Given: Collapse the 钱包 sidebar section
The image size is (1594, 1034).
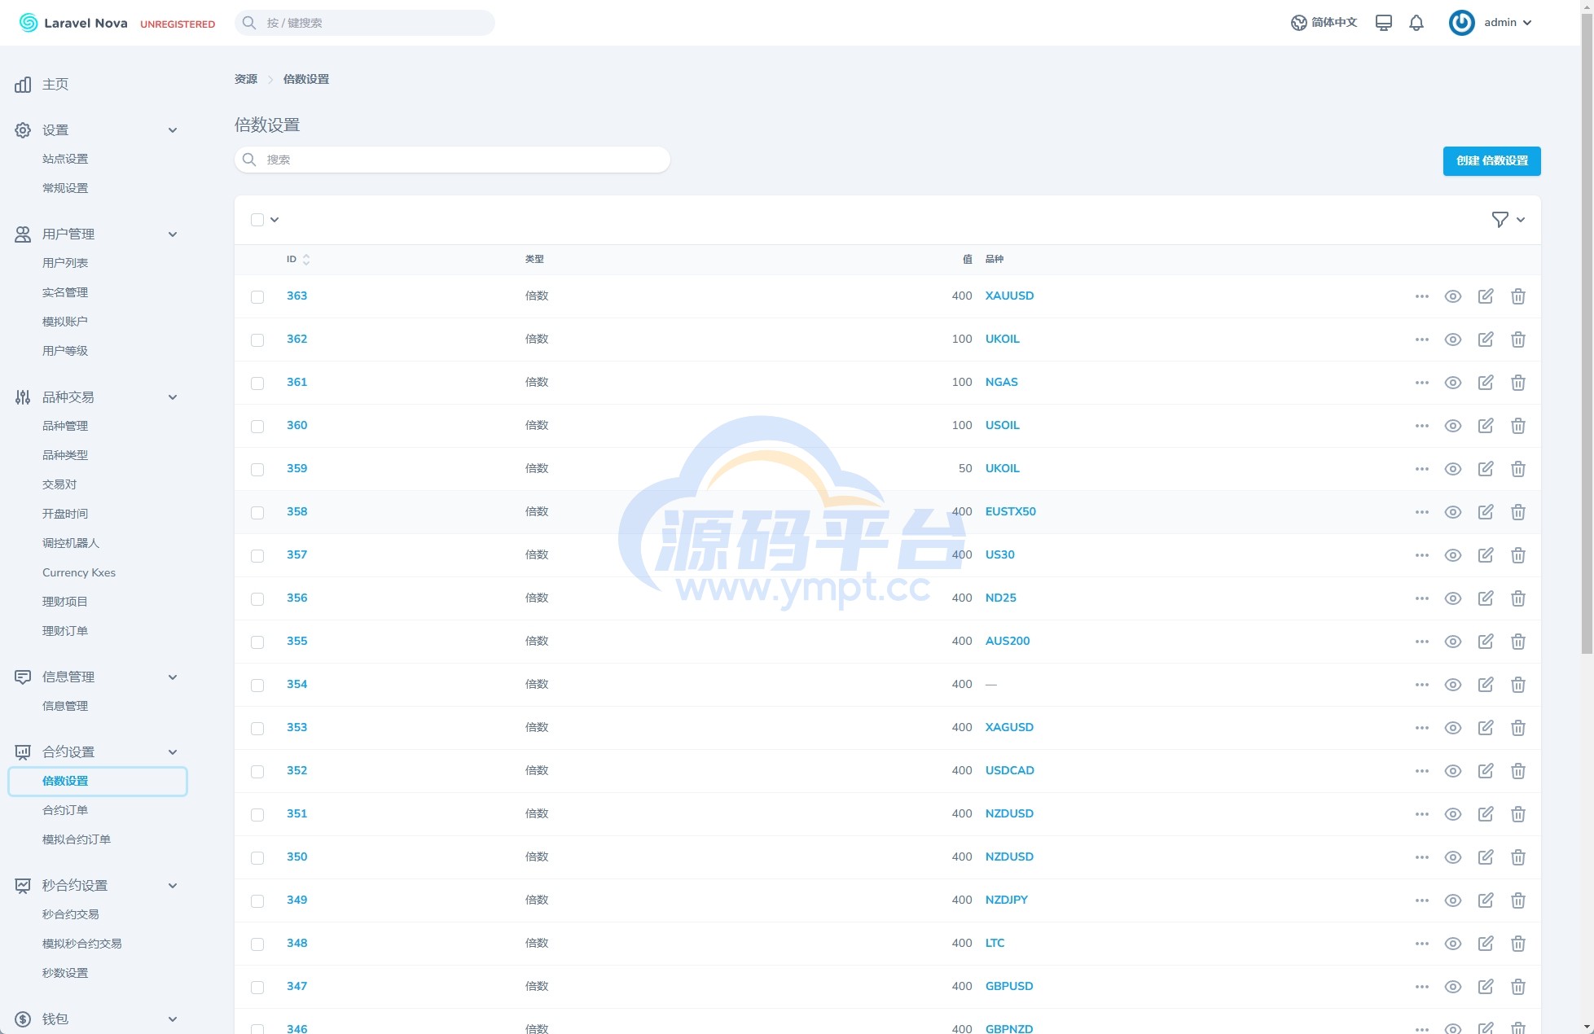Looking at the screenshot, I should pos(172,1019).
